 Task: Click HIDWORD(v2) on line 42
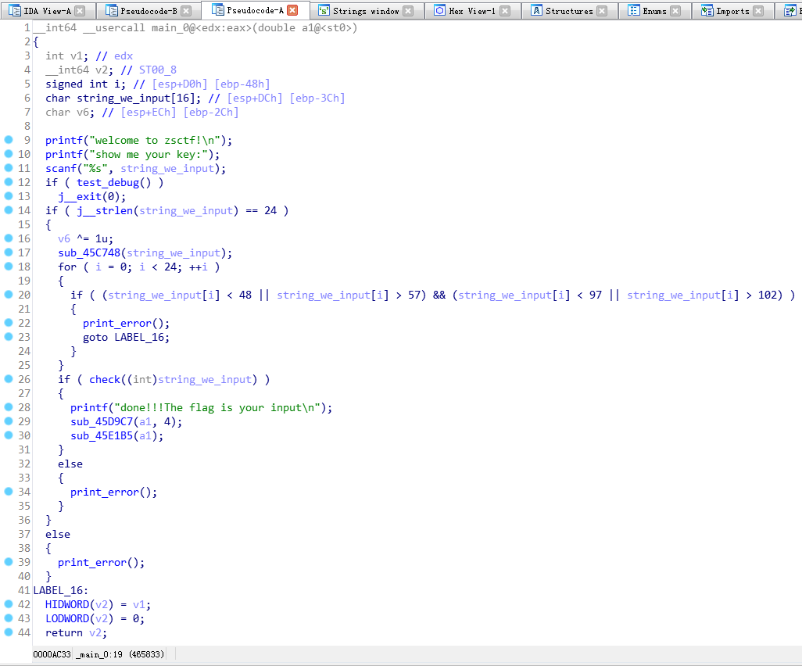click(x=79, y=604)
